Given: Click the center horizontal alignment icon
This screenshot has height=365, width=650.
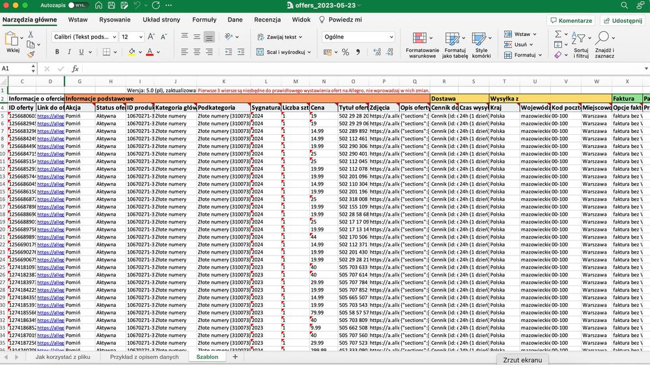Looking at the screenshot, I should 197,52.
